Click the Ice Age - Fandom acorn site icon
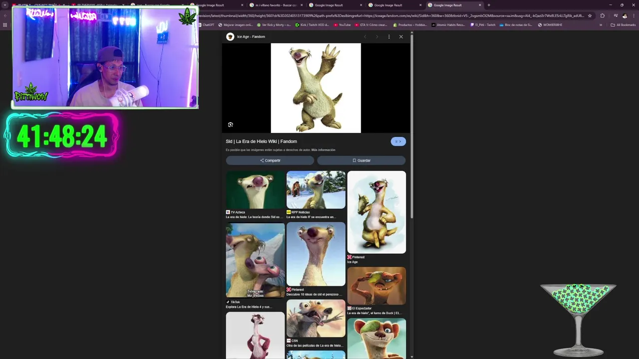Screen dimensions: 639x359 point(230,36)
